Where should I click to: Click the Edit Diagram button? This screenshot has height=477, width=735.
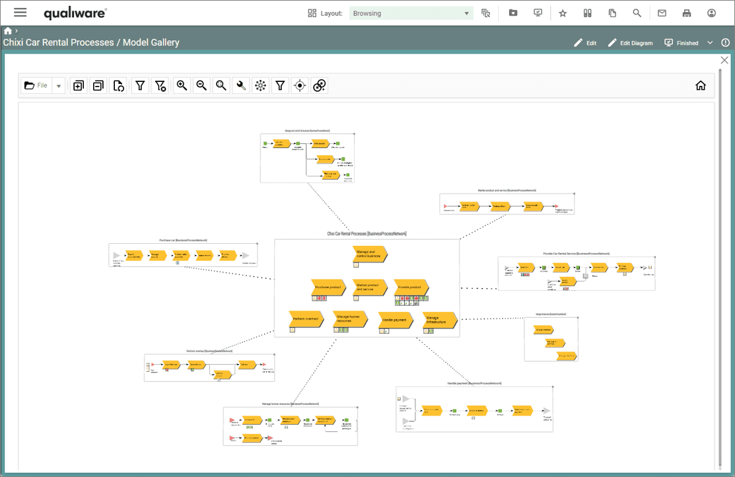click(x=630, y=43)
